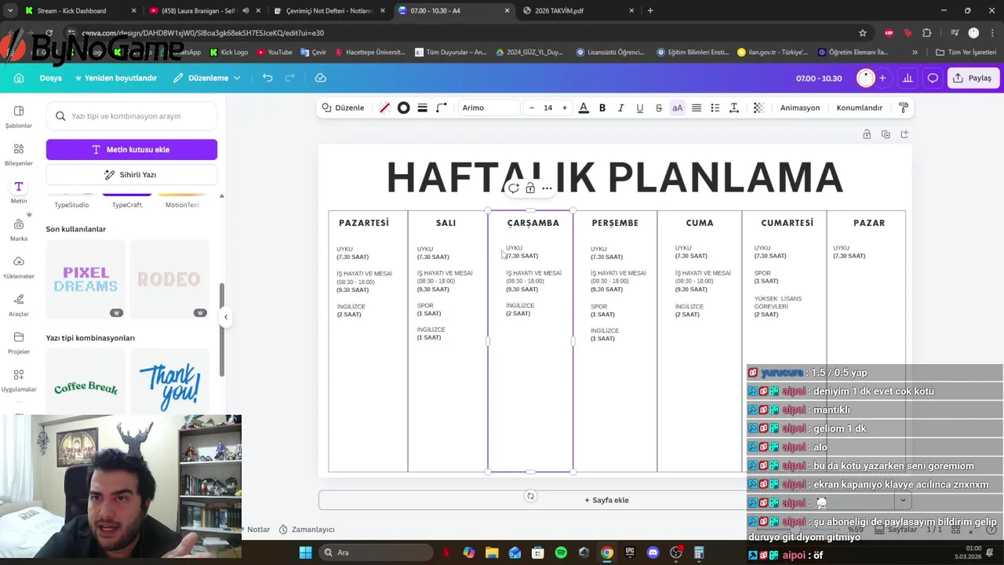Open the analytics bar-chart icon
Screen dimensions: 1004x565
(908, 78)
